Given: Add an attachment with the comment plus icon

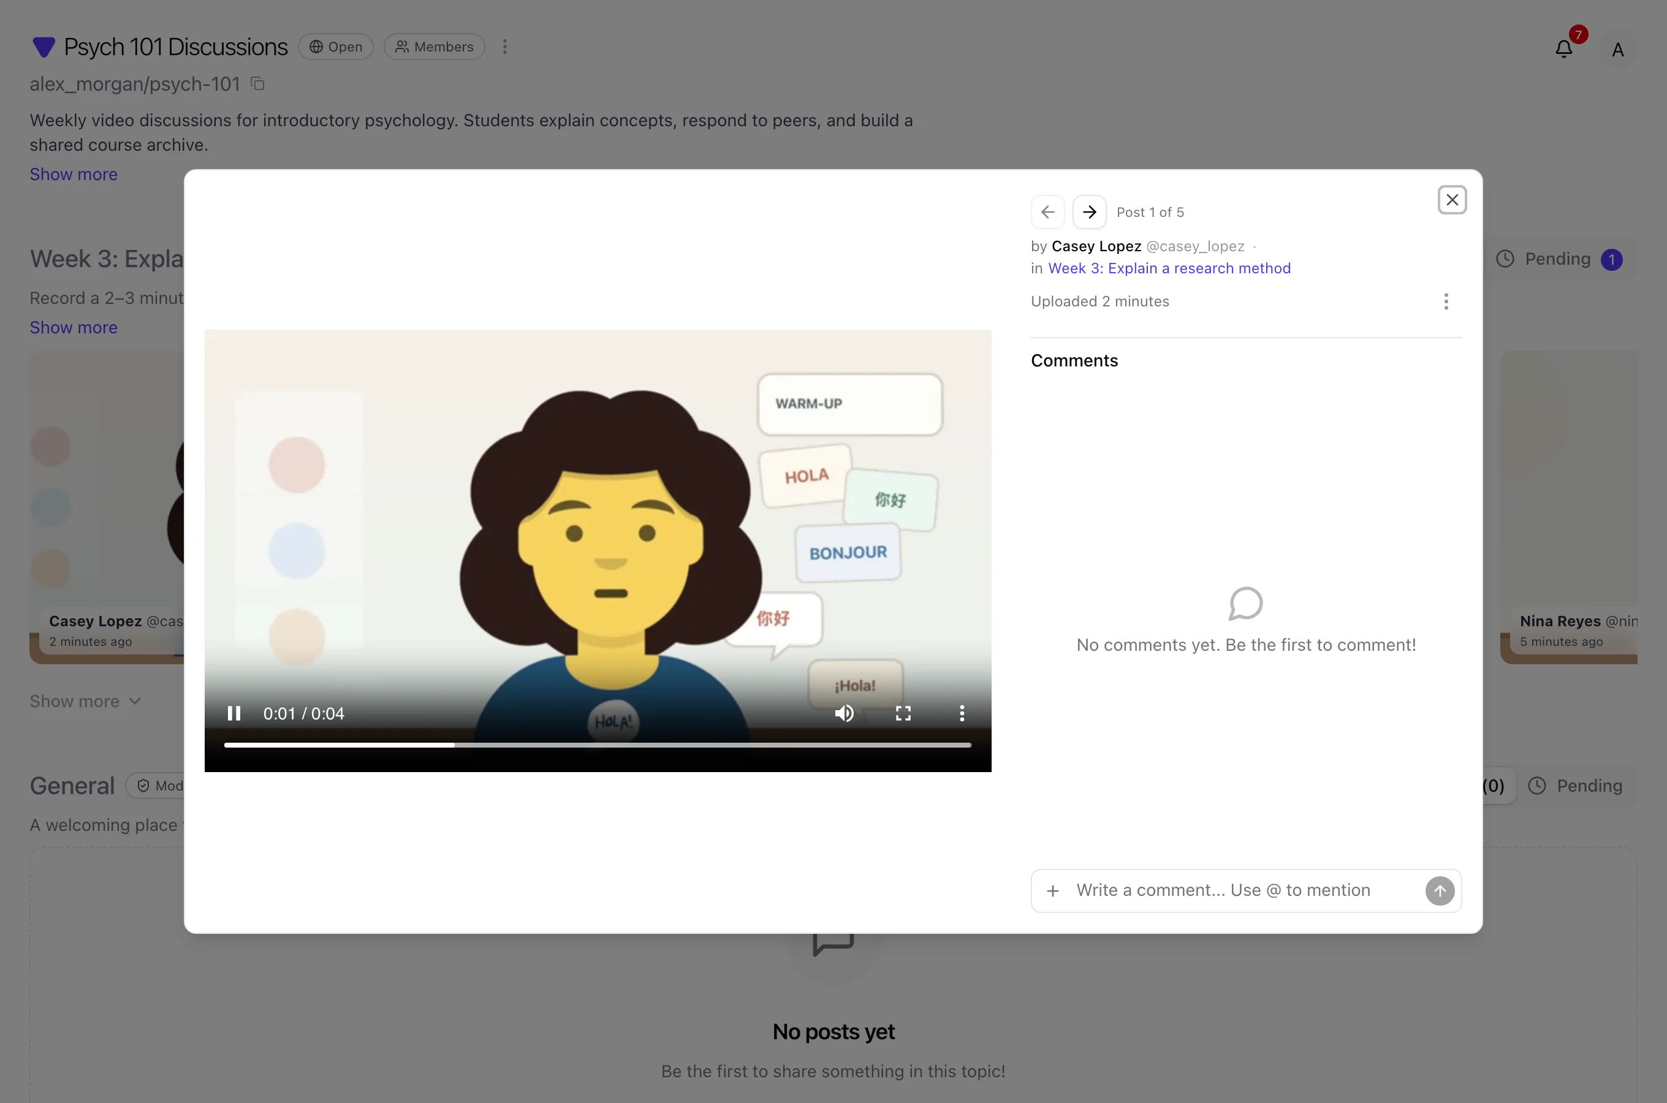Looking at the screenshot, I should pyautogui.click(x=1052, y=890).
